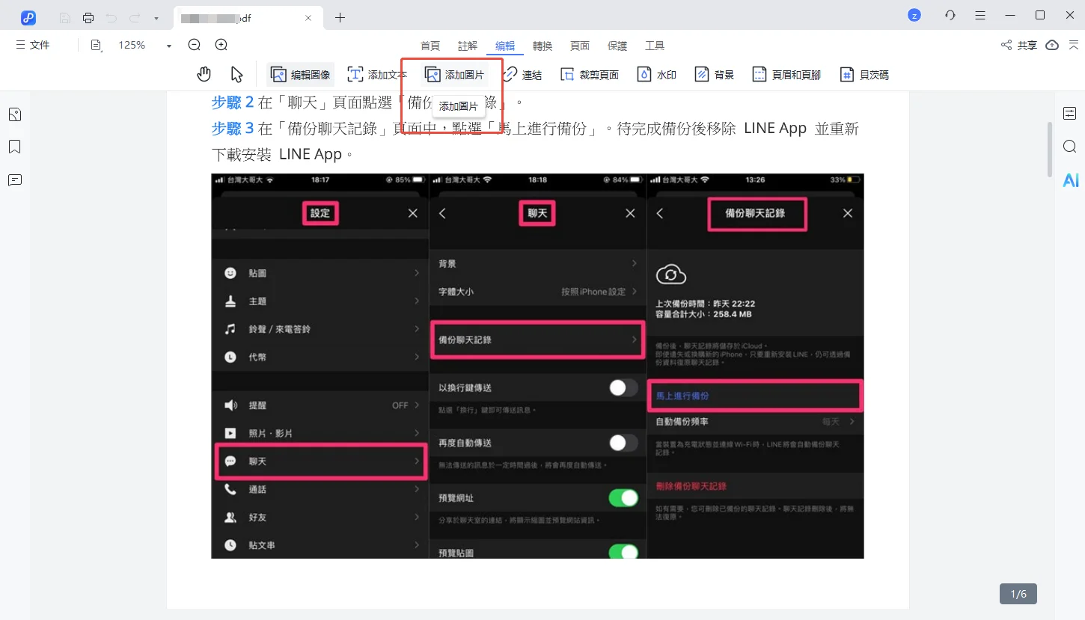The width and height of the screenshot is (1085, 620).
Task: Click the undo arrow icon
Action: 111,18
